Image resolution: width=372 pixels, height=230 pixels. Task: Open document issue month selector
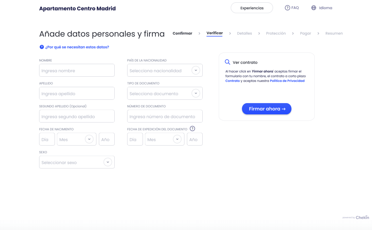click(x=177, y=139)
